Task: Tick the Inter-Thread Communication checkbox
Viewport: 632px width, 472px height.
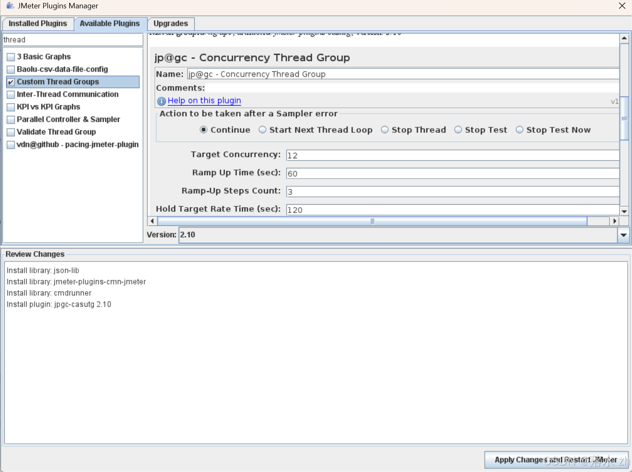Action: coord(11,94)
